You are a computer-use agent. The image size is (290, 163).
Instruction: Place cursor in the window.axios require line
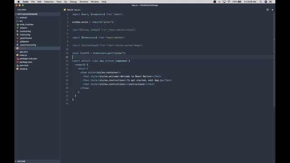(93, 22)
